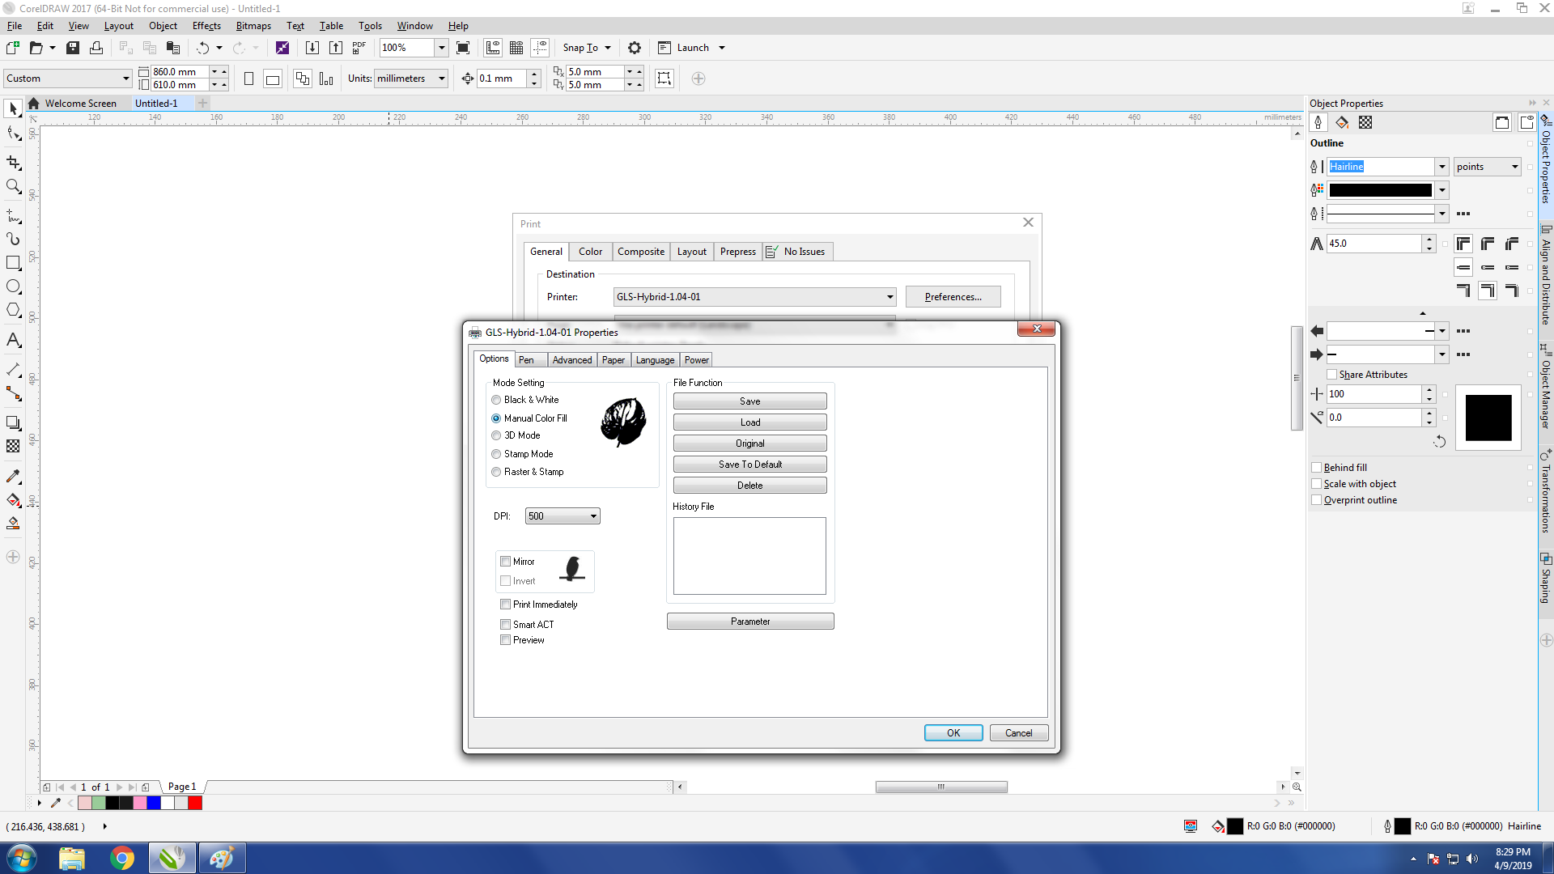Open CorelDRAW from the taskbar
1554x874 pixels.
pos(172,858)
